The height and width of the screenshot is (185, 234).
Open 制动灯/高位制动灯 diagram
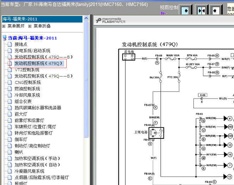(x=32, y=146)
